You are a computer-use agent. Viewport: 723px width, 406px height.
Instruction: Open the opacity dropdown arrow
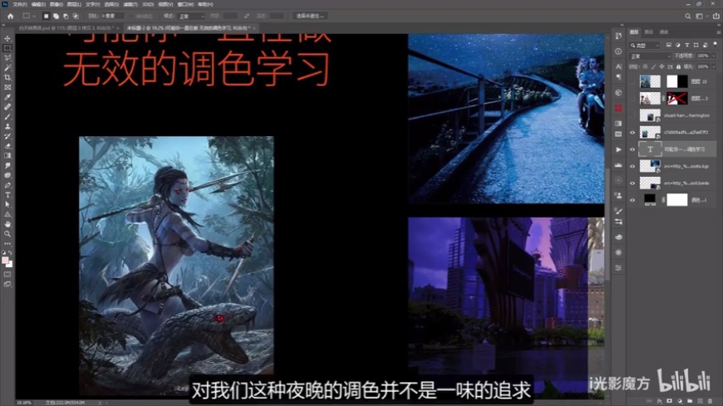pos(714,56)
